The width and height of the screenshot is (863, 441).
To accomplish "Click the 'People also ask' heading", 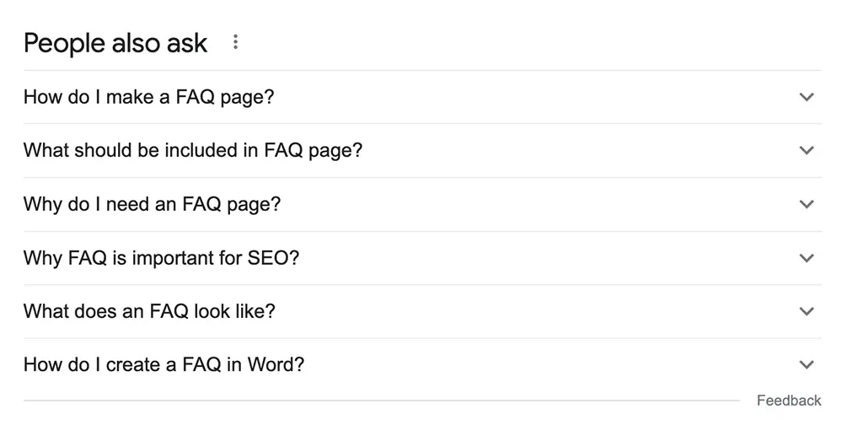I will point(115,43).
